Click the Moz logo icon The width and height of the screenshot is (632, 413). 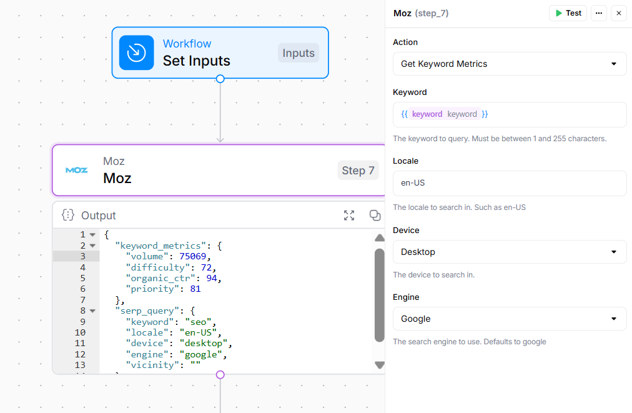point(77,170)
